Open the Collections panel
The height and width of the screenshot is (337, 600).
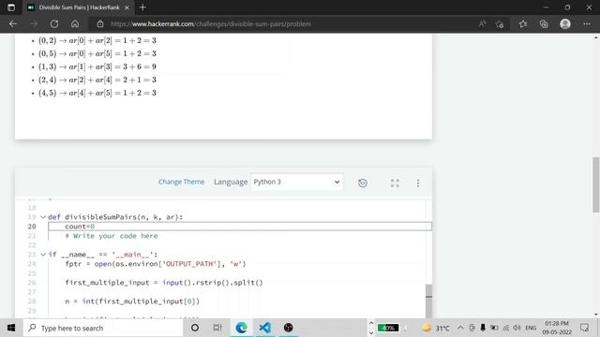[544, 24]
